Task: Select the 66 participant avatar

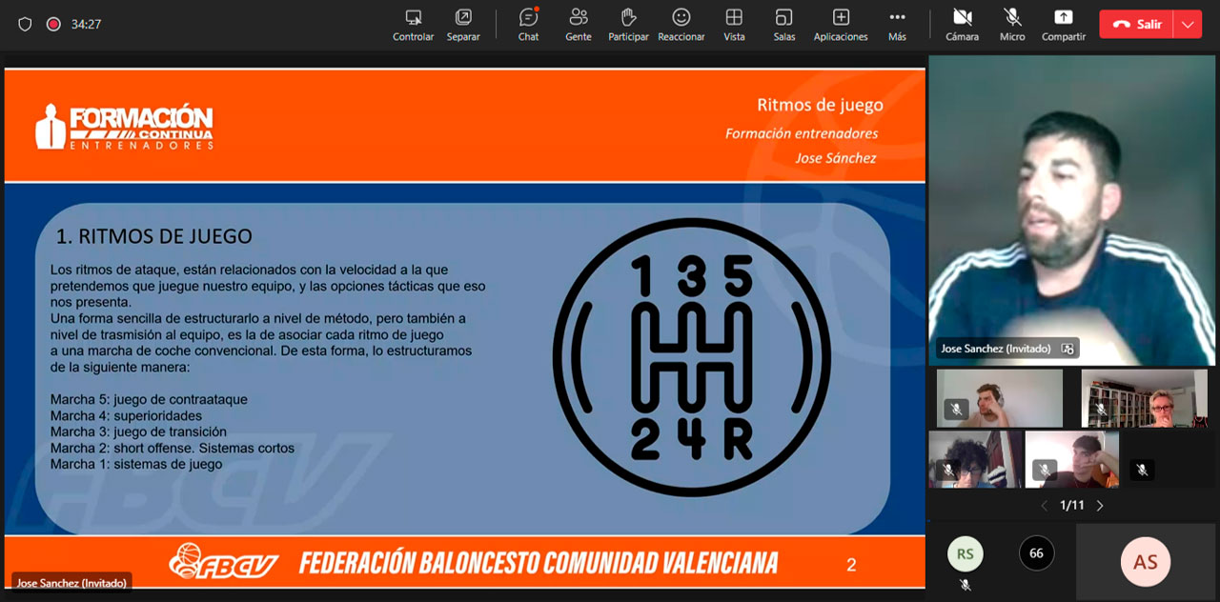Action: [x=1036, y=553]
